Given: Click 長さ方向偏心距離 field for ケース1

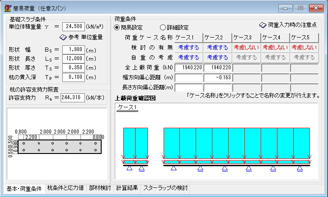Looking at the screenshot, I should pos(189,87).
